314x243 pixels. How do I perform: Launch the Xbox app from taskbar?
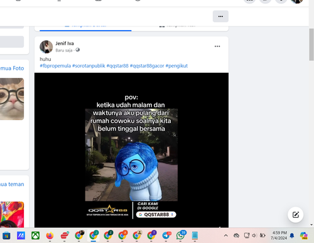35,235
